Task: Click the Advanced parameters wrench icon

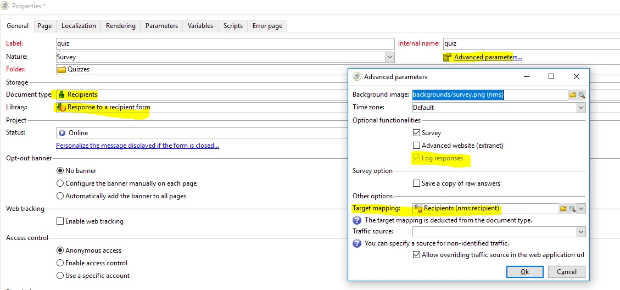Action: [447, 57]
